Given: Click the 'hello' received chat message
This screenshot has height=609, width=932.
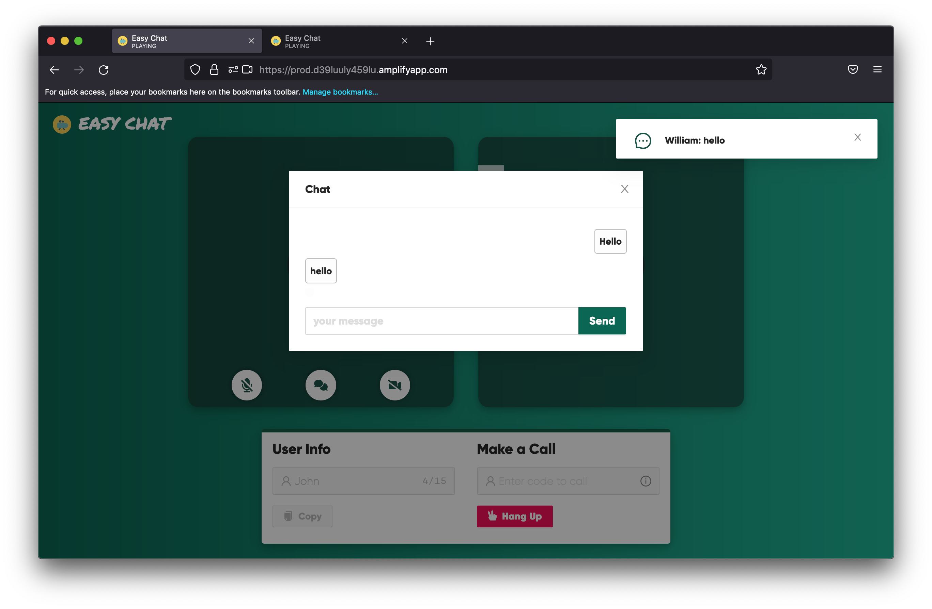Looking at the screenshot, I should 321,271.
